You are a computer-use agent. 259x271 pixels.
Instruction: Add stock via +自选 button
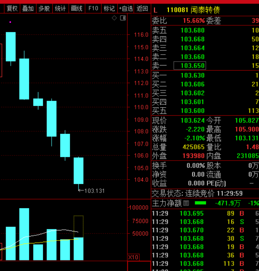coord(126,8)
